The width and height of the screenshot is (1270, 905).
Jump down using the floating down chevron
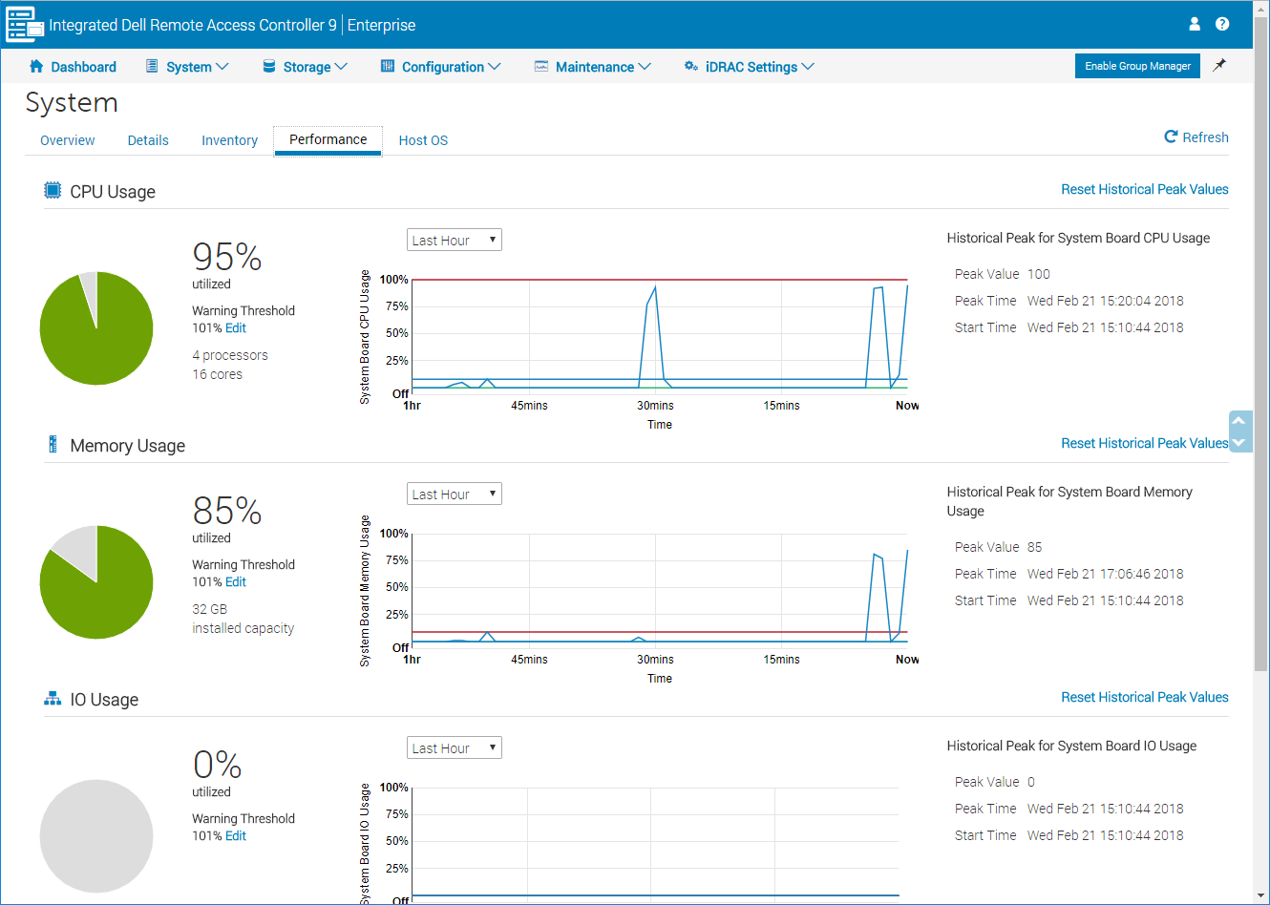(x=1238, y=442)
